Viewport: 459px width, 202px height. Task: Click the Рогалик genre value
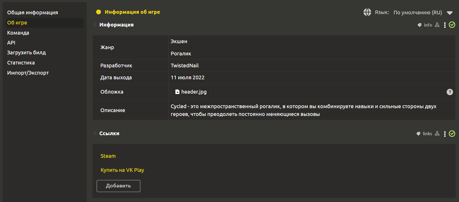[181, 54]
